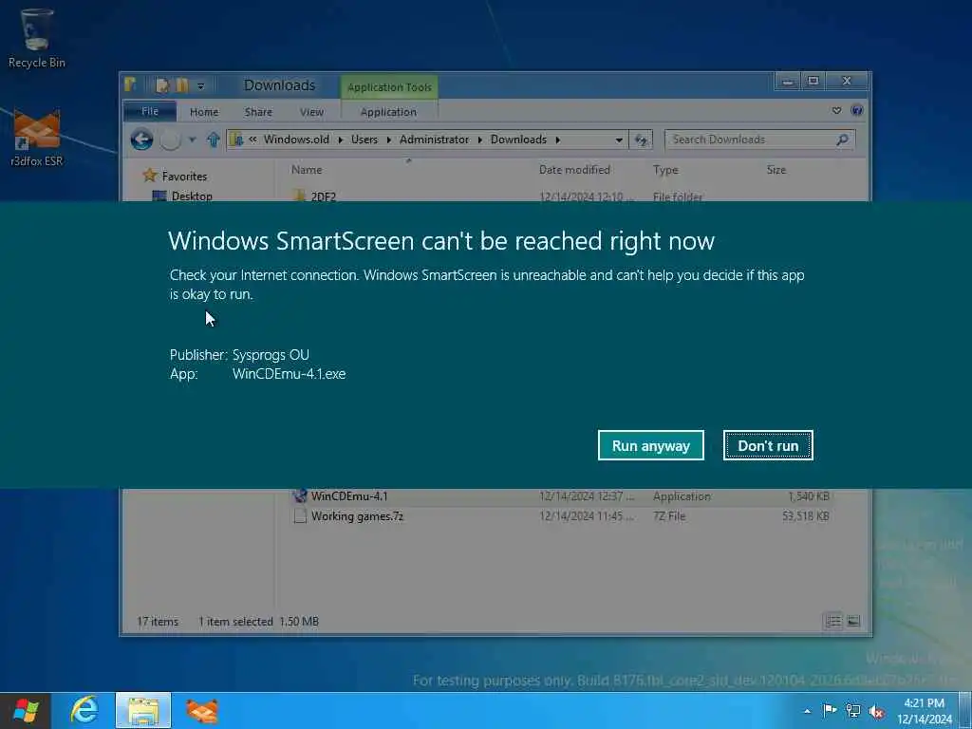Expand arrow after Administrator breadcrumb
The image size is (972, 729).
[x=479, y=140]
